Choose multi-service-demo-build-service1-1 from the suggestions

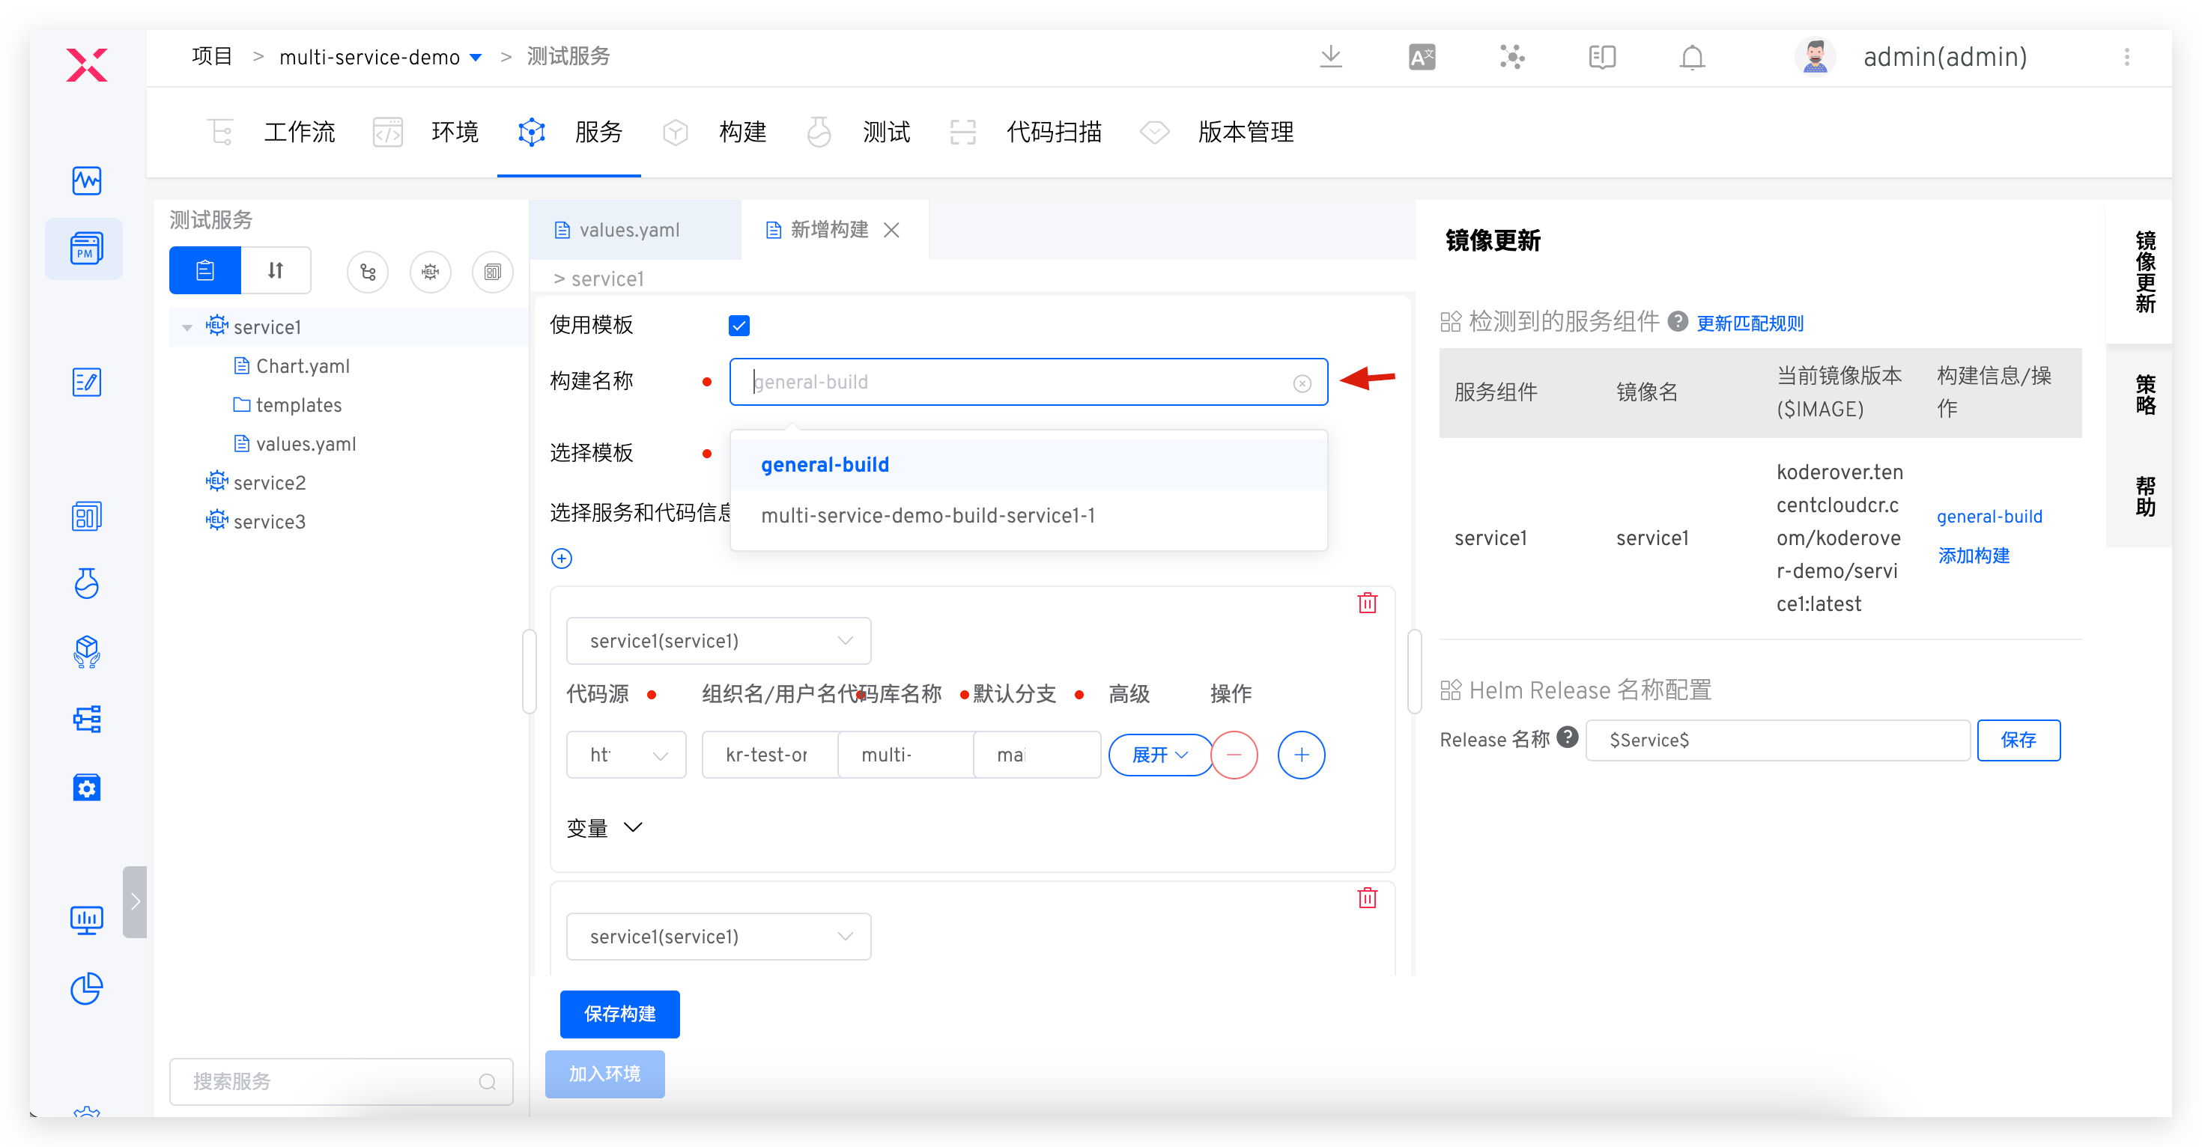click(x=1028, y=515)
